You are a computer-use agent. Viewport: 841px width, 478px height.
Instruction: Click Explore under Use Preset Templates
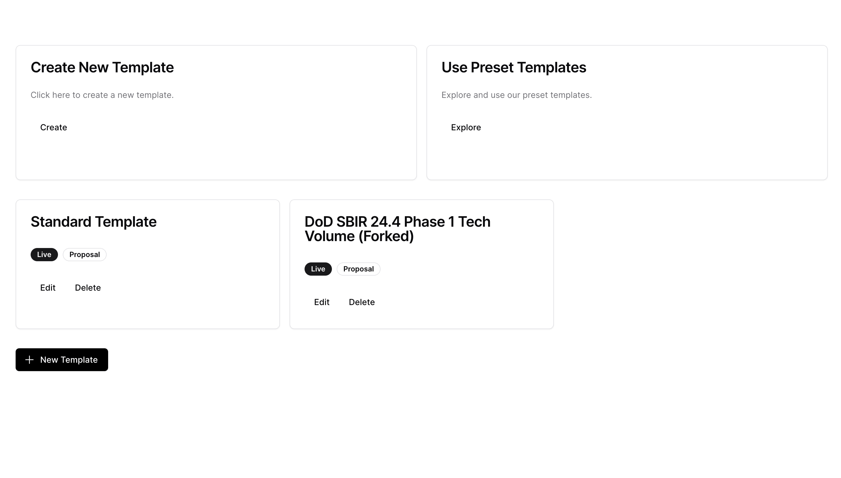pyautogui.click(x=466, y=127)
